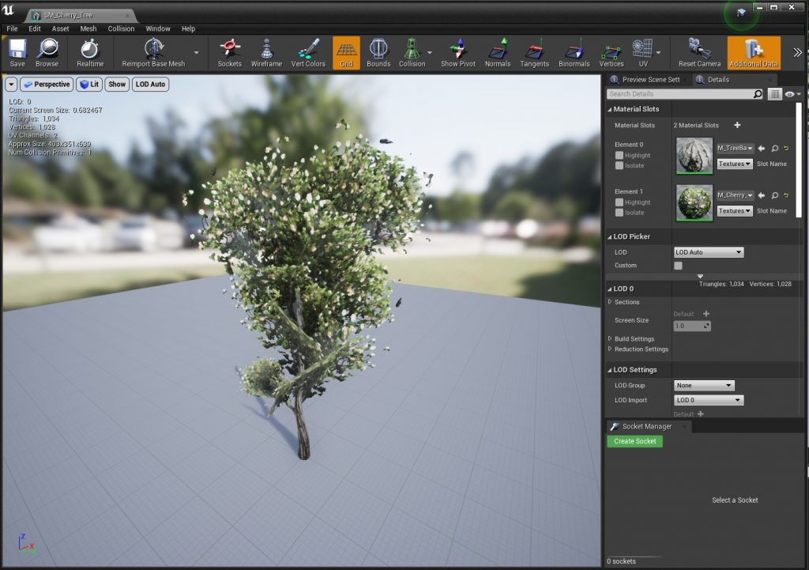
Task: Check Highlight for Element 1
Action: point(619,202)
